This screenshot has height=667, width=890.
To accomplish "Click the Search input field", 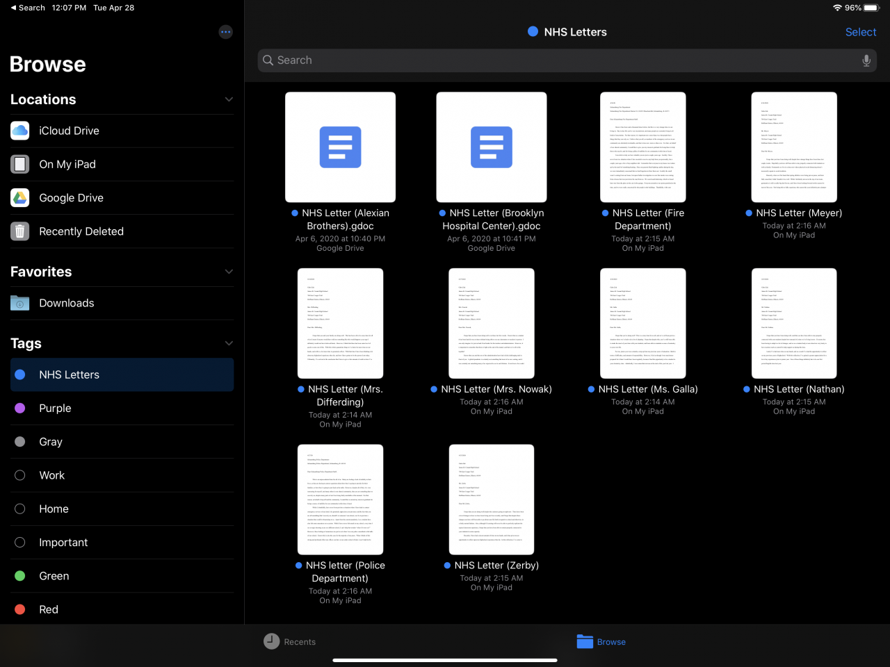I will [556, 60].
